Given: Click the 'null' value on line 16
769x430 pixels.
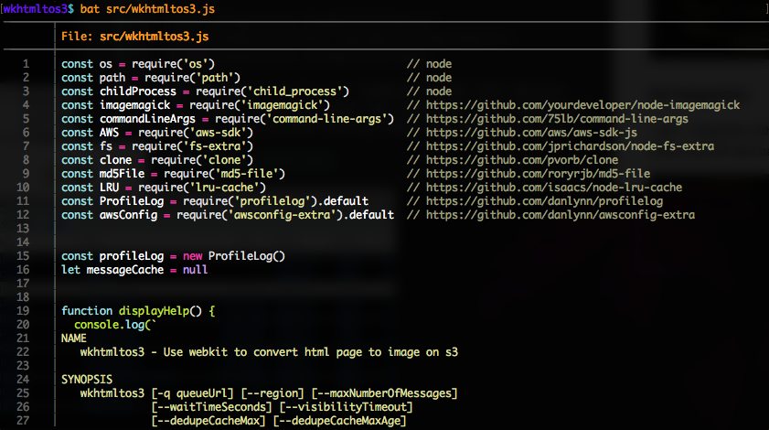Looking at the screenshot, I should coord(195,270).
